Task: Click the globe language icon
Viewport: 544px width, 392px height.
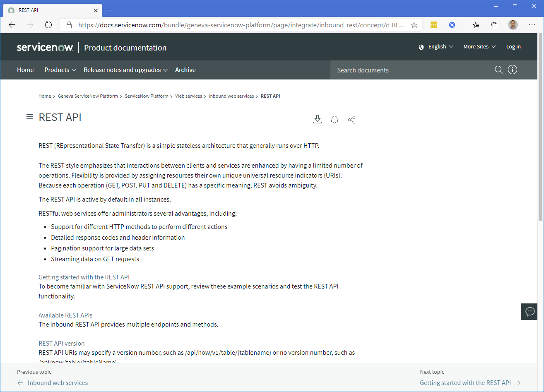Action: [x=421, y=47]
